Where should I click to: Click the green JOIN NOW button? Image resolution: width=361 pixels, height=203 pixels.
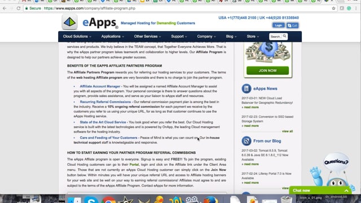[x=267, y=70]
